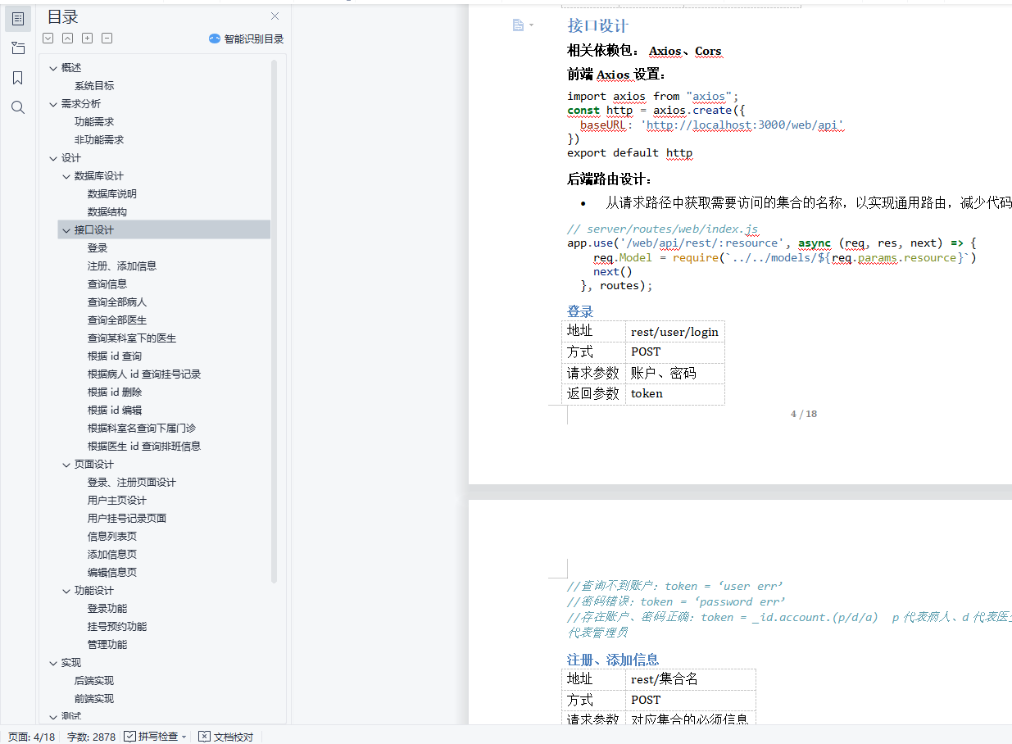Jump to 后端实现 in outline
Screen dimensions: 1012x744
click(x=94, y=681)
